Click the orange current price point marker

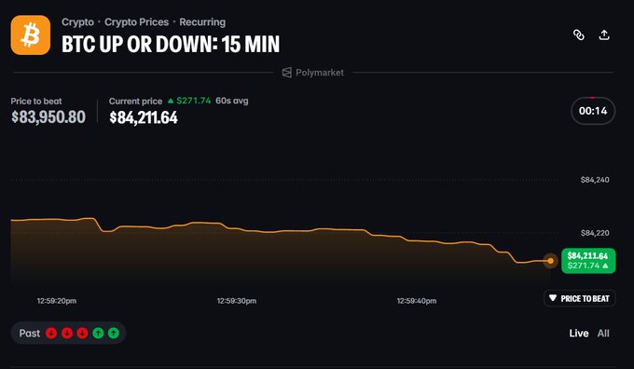(550, 261)
